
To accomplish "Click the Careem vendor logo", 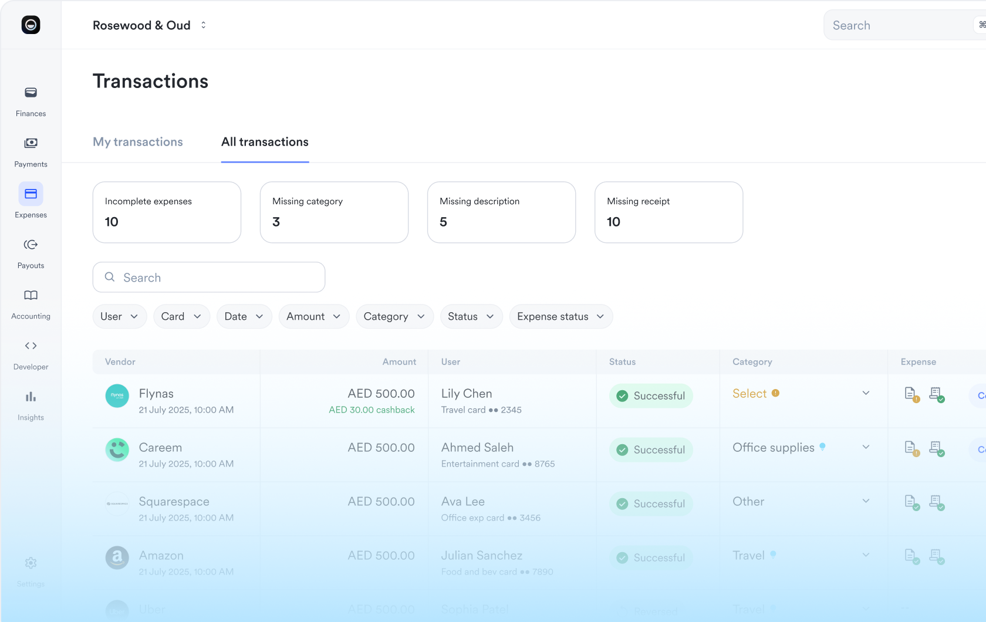I will pyautogui.click(x=117, y=449).
